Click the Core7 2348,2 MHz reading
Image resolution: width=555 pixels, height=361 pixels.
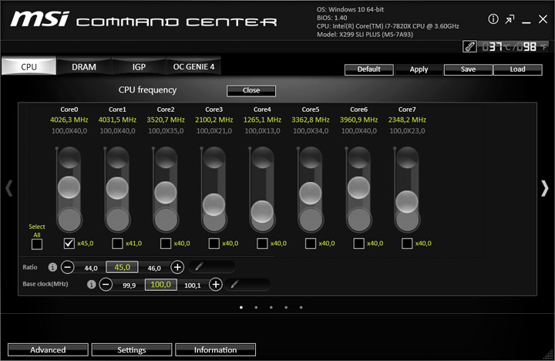407,120
